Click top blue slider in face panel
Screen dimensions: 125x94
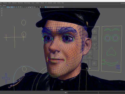[x=118, y=66]
